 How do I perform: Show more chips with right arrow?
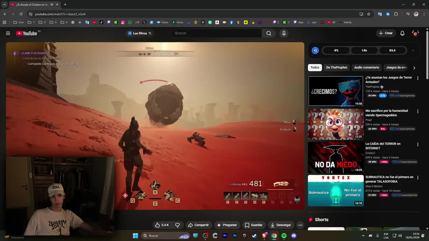click(x=414, y=68)
